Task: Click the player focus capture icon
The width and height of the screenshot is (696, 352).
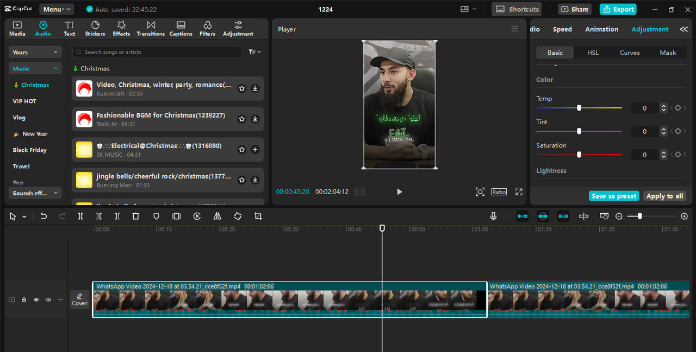Action: (x=480, y=191)
